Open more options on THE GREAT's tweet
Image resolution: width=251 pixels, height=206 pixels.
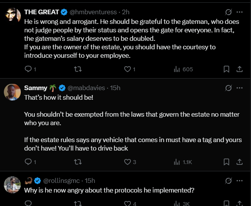[x=239, y=12]
